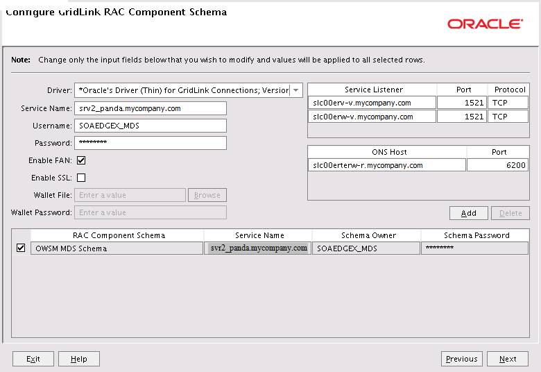Viewport: 541px width, 372px height.
Task: Click the Wallet Password input field
Action: point(151,212)
